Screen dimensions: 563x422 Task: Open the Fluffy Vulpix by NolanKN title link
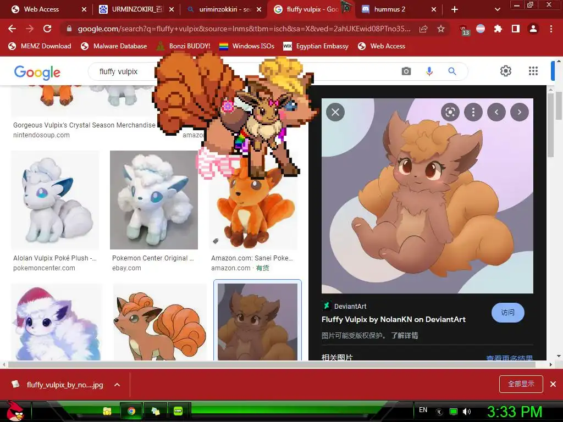(394, 319)
